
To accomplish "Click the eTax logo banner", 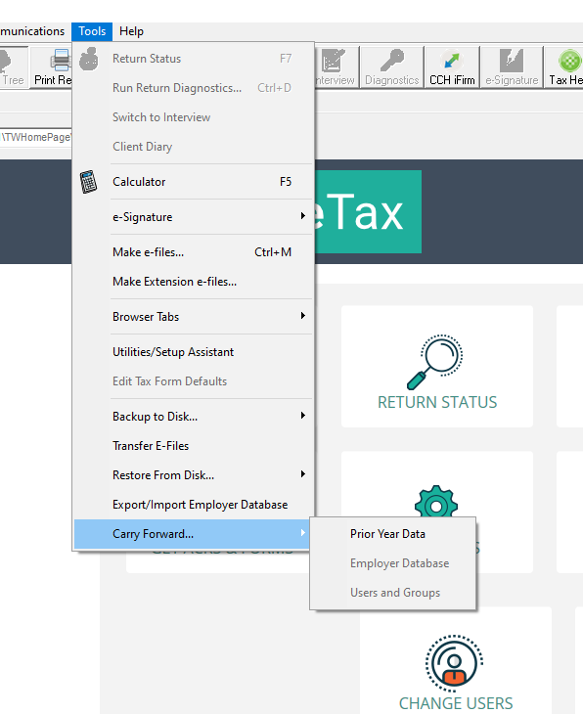I will [368, 211].
